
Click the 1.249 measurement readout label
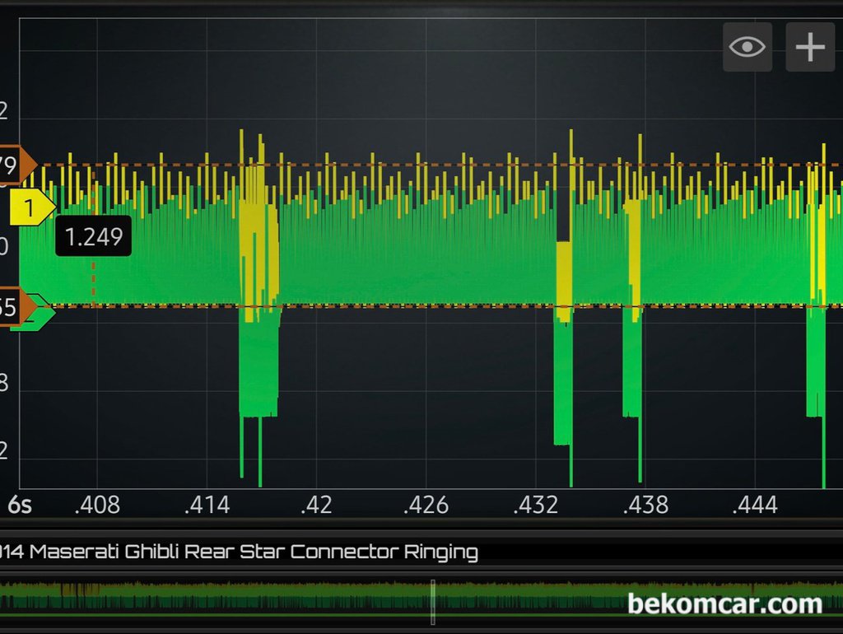point(93,237)
